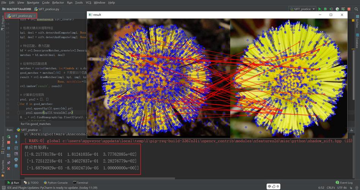
Task: Toggle soft-wrap in Run console
Action: coord(16,148)
